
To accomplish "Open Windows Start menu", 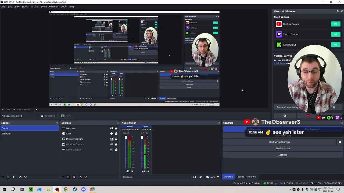I will click(4, 190).
